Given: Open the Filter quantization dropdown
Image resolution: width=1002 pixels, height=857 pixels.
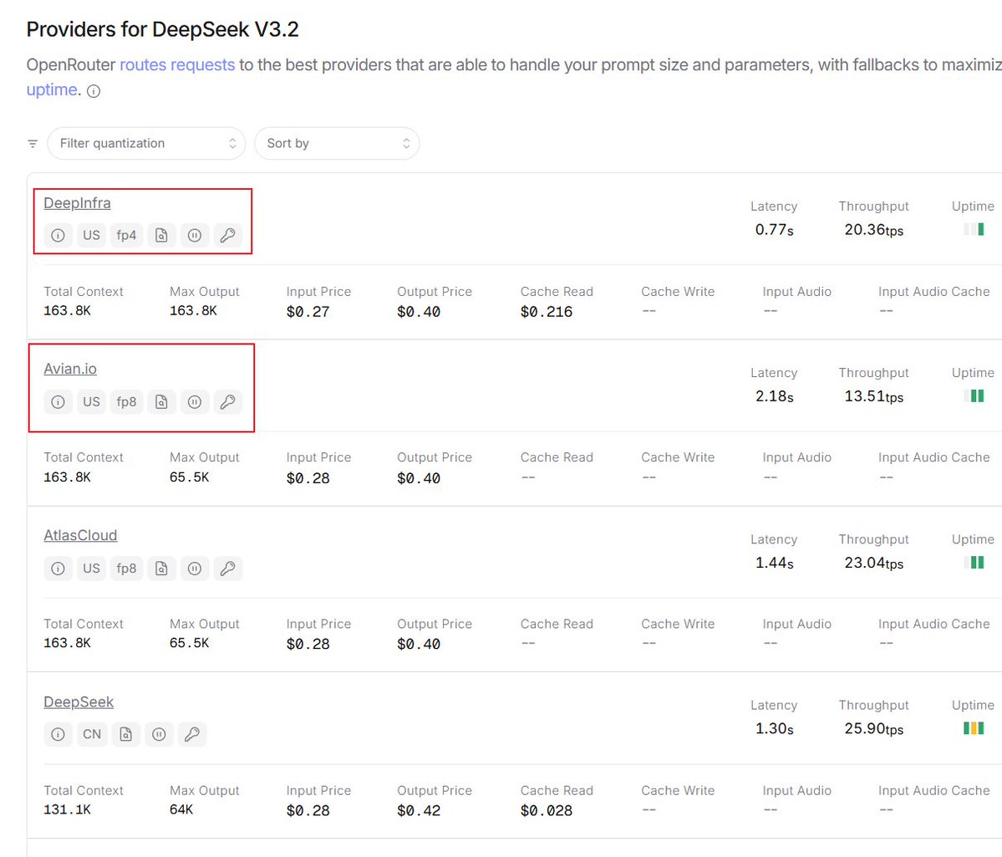Looking at the screenshot, I should point(146,144).
